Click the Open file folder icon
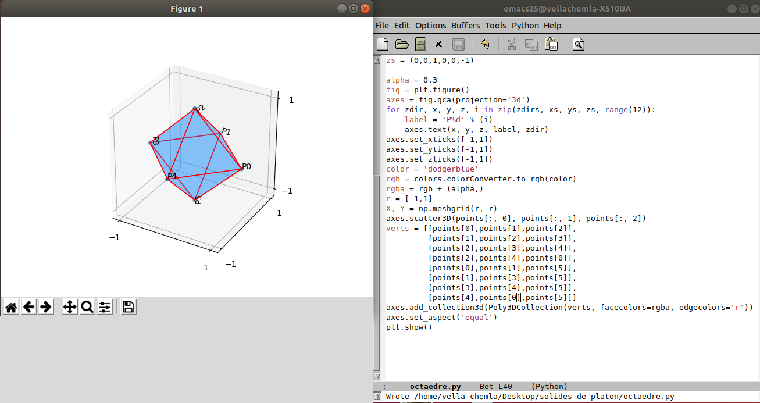 (402, 44)
